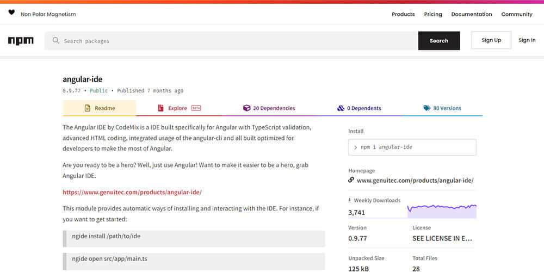The height and width of the screenshot is (272, 544).
Task: Click the Non Polar Magnetism text
Action: pyautogui.click(x=48, y=14)
